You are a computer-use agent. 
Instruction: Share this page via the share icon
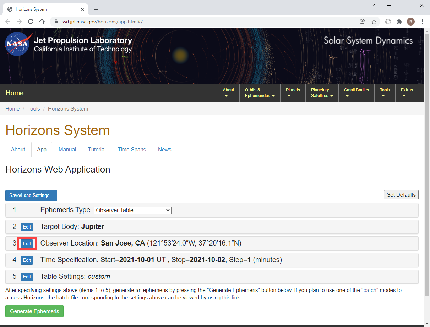363,22
